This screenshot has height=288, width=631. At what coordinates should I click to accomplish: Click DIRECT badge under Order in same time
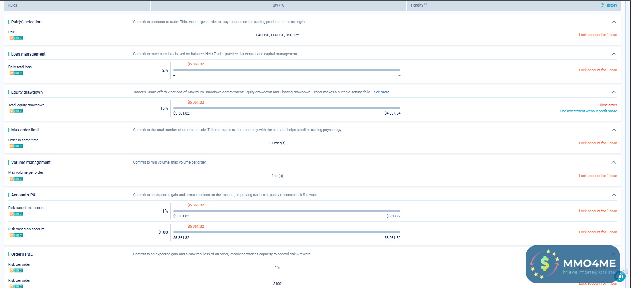pos(16,146)
